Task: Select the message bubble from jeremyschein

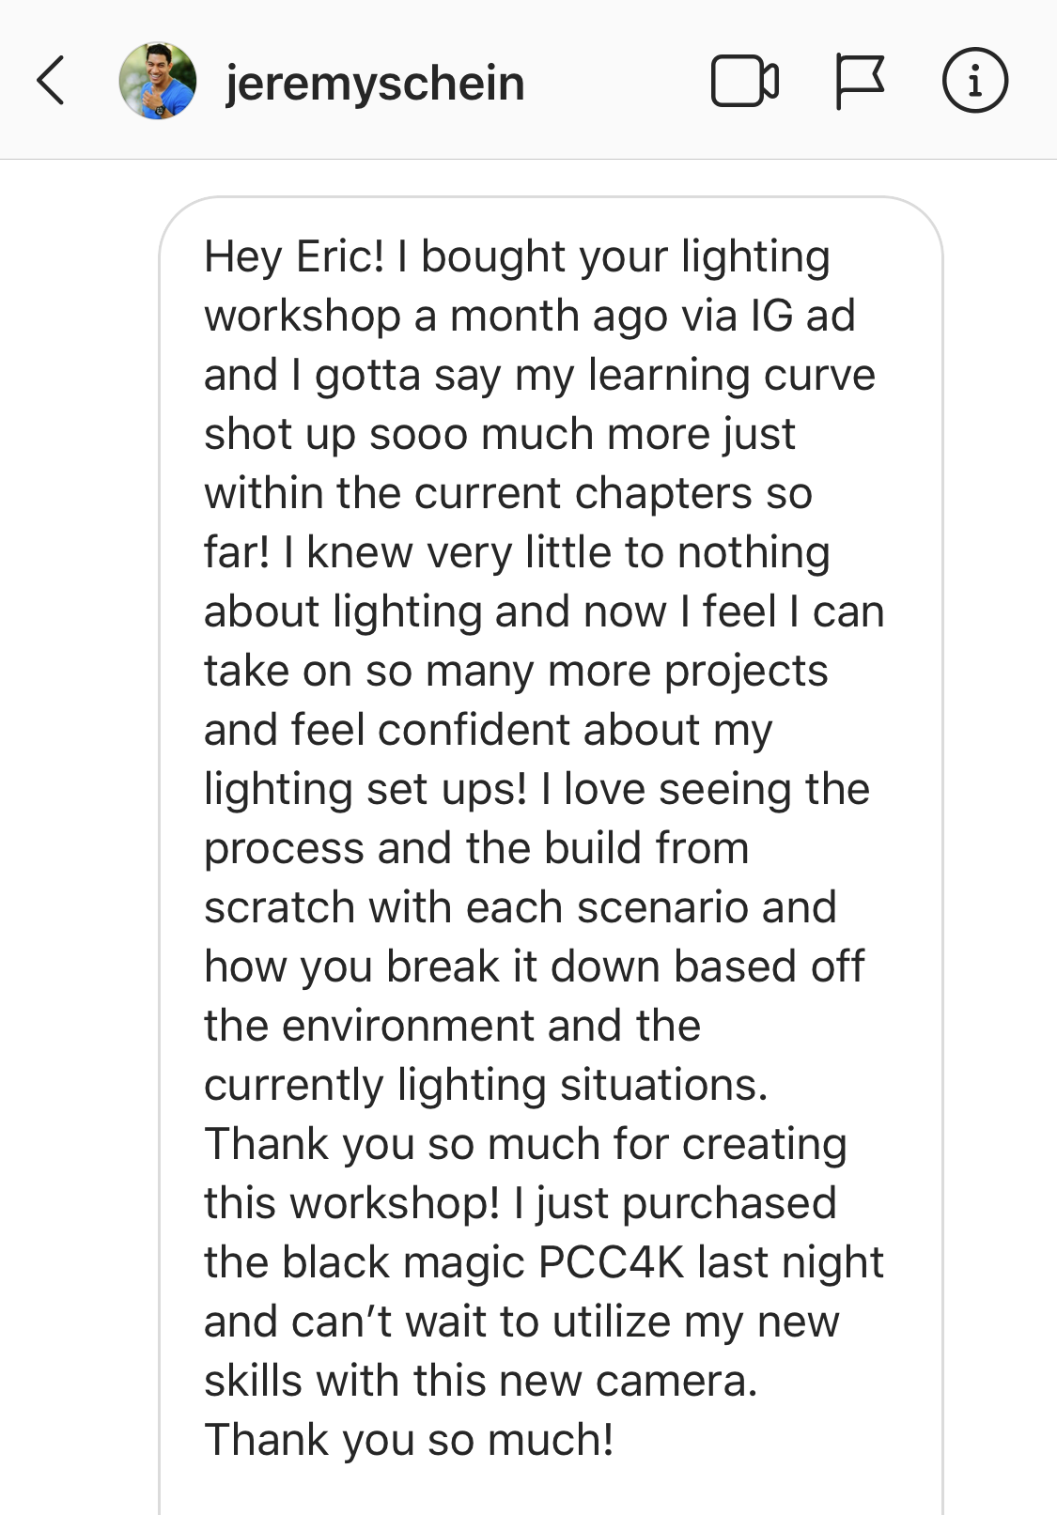Action: click(x=551, y=855)
